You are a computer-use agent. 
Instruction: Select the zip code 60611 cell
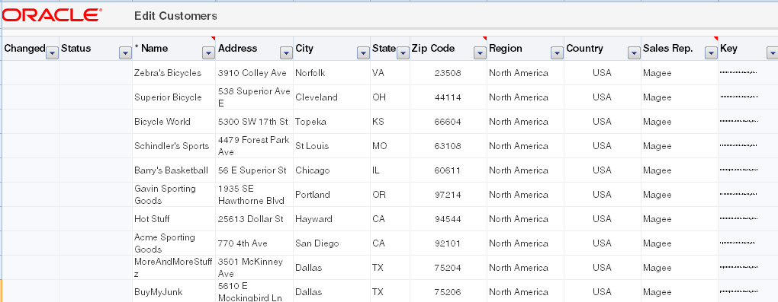point(448,170)
